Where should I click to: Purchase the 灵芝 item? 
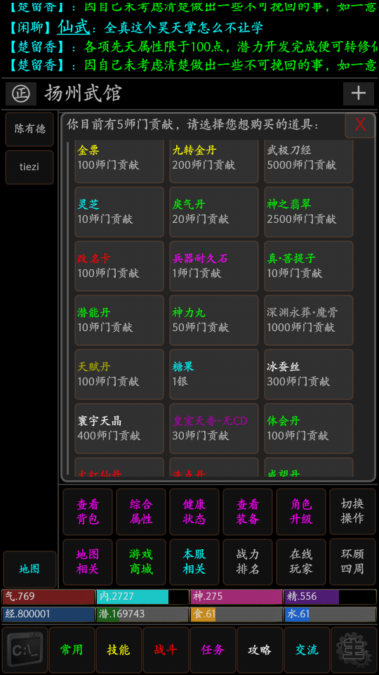[119, 212]
